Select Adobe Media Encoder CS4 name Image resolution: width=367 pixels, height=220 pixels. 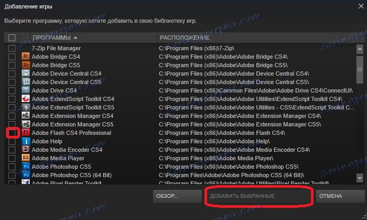(67, 150)
